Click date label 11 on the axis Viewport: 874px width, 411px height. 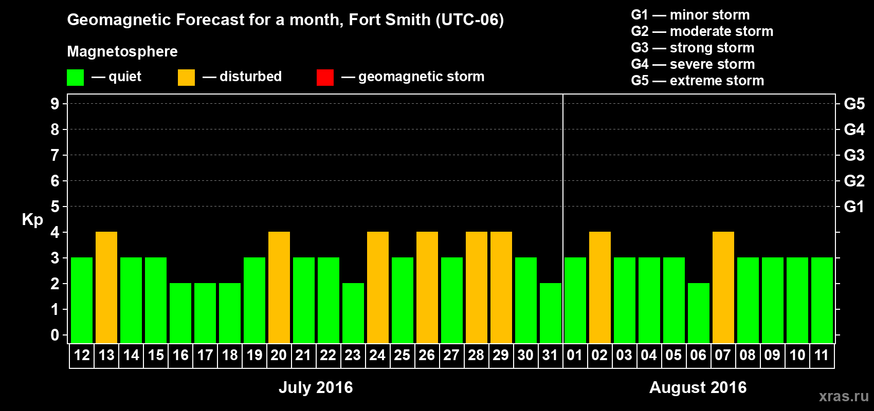point(822,356)
